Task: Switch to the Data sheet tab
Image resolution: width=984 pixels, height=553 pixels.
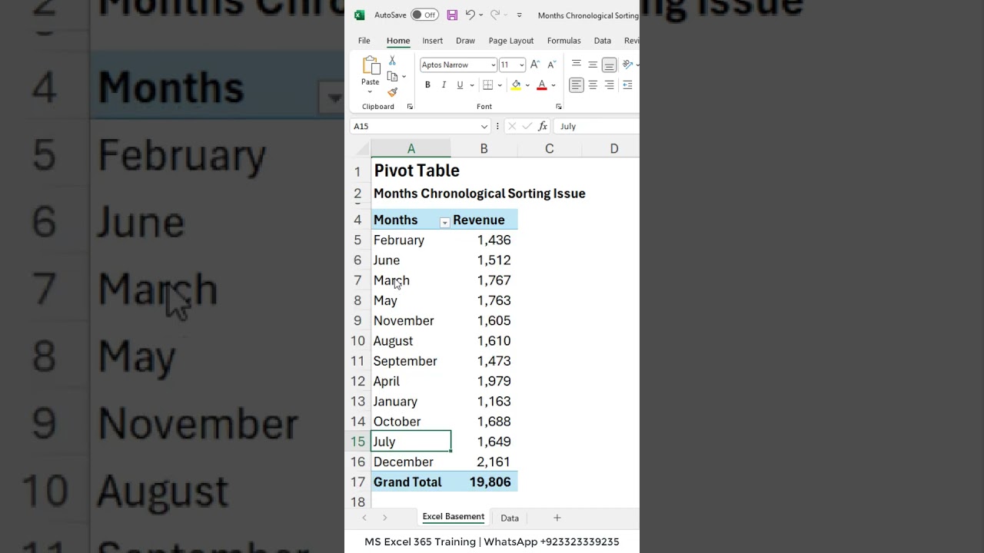Action: coord(510,518)
